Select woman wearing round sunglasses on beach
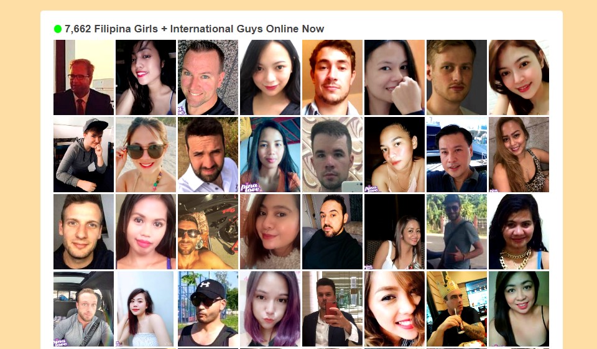Image resolution: width=597 pixels, height=349 pixels. click(146, 155)
